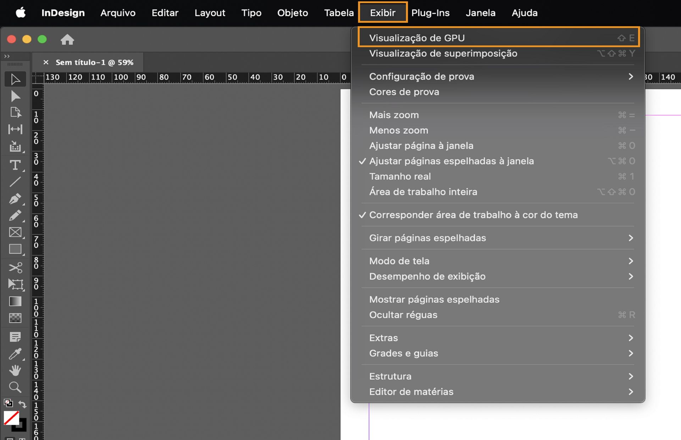Activate the Eyedropper tool
This screenshot has height=440, width=681.
15,354
